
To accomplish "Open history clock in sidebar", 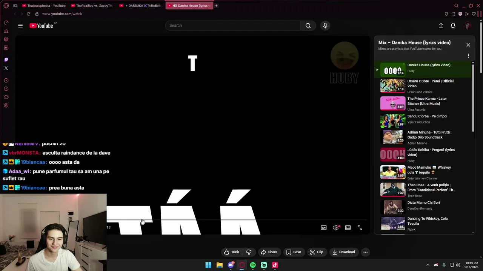I will click(6, 89).
